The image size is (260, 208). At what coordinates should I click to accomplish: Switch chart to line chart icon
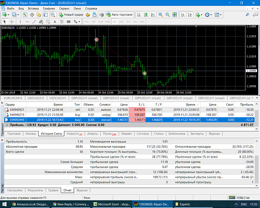coord(153,15)
